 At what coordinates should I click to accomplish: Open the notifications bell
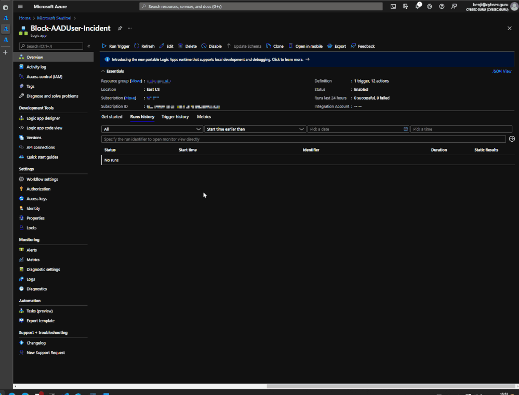pyautogui.click(x=418, y=6)
